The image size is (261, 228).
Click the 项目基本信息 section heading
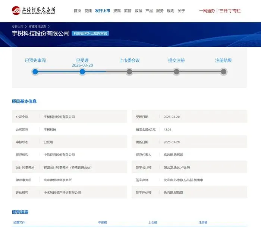24,101
